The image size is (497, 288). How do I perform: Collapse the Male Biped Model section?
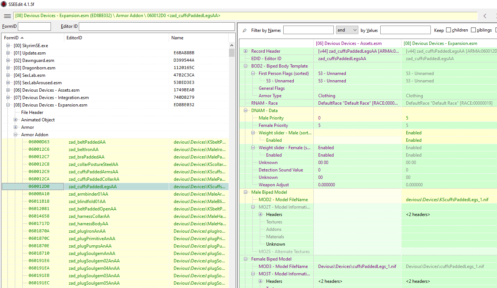246,192
